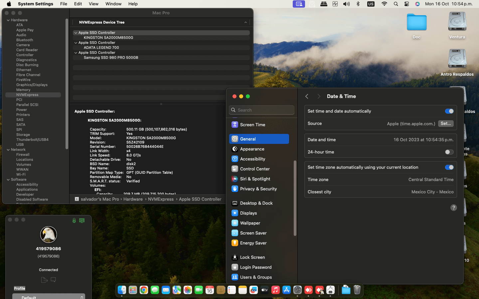Enable 24-hour time switch
479x299 pixels.
pos(449,152)
